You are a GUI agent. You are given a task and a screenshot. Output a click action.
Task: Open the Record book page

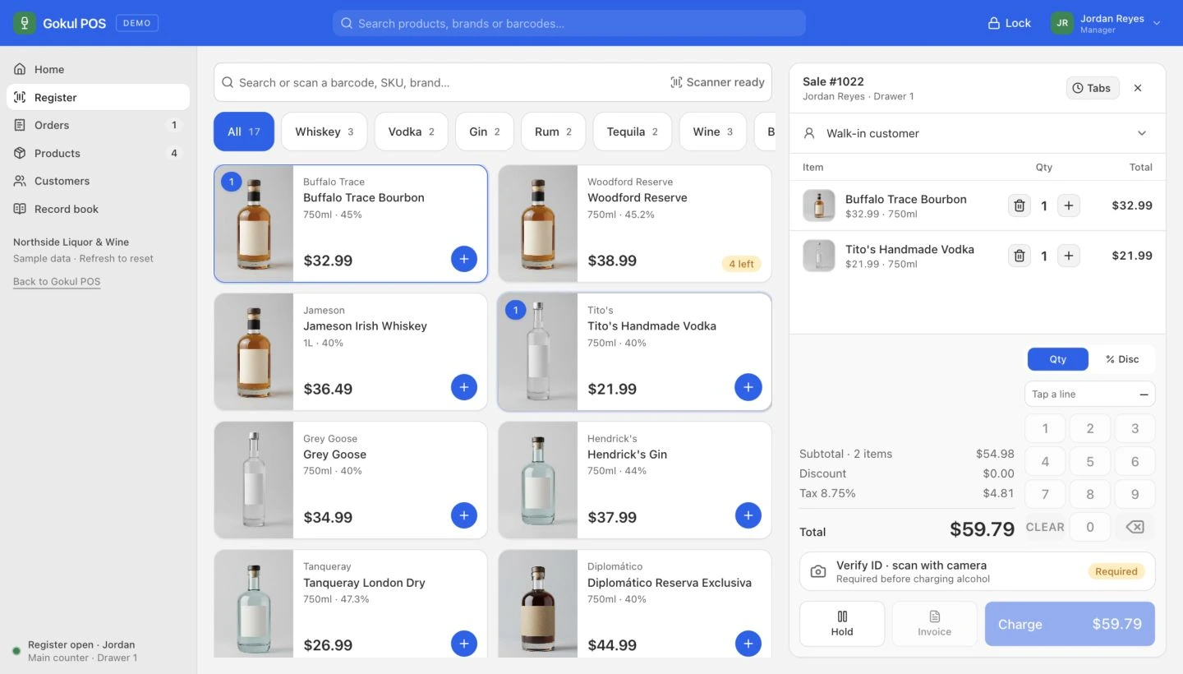(98, 209)
